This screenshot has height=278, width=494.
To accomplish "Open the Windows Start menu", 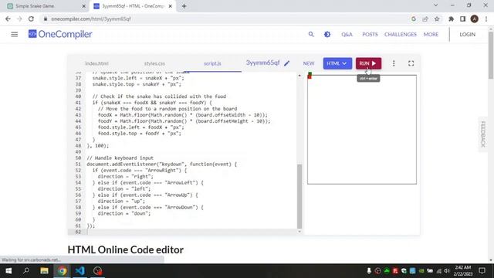I will click(8, 271).
